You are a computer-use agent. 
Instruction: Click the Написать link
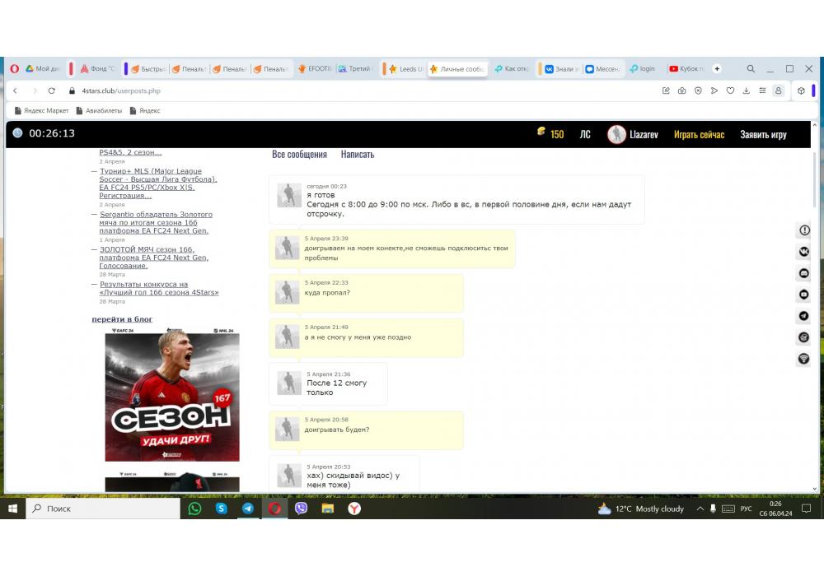coord(357,155)
